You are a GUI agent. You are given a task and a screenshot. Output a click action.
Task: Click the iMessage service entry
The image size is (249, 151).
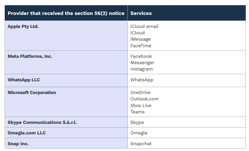point(141,39)
